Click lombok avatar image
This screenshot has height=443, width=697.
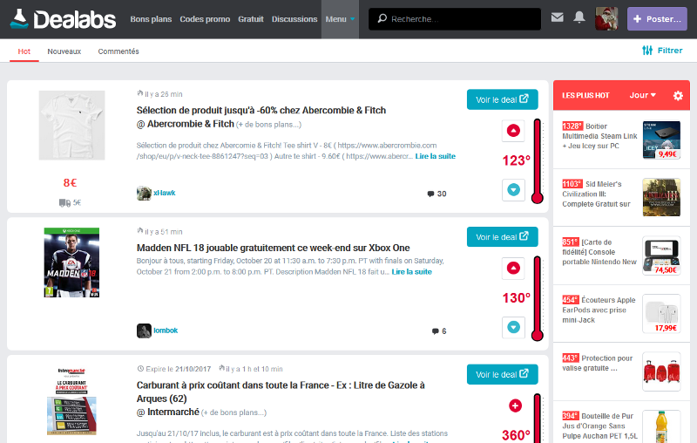click(144, 331)
